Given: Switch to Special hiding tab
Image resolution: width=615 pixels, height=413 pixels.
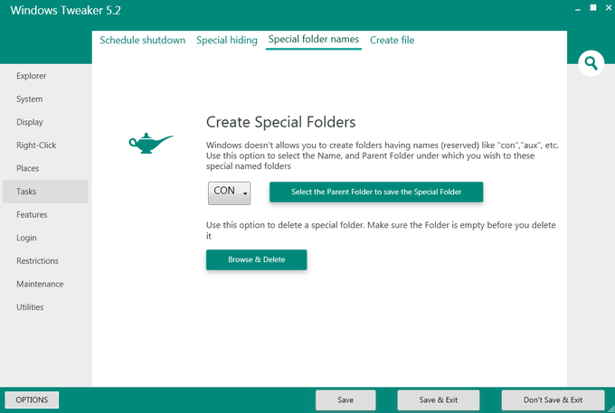Looking at the screenshot, I should tap(227, 40).
